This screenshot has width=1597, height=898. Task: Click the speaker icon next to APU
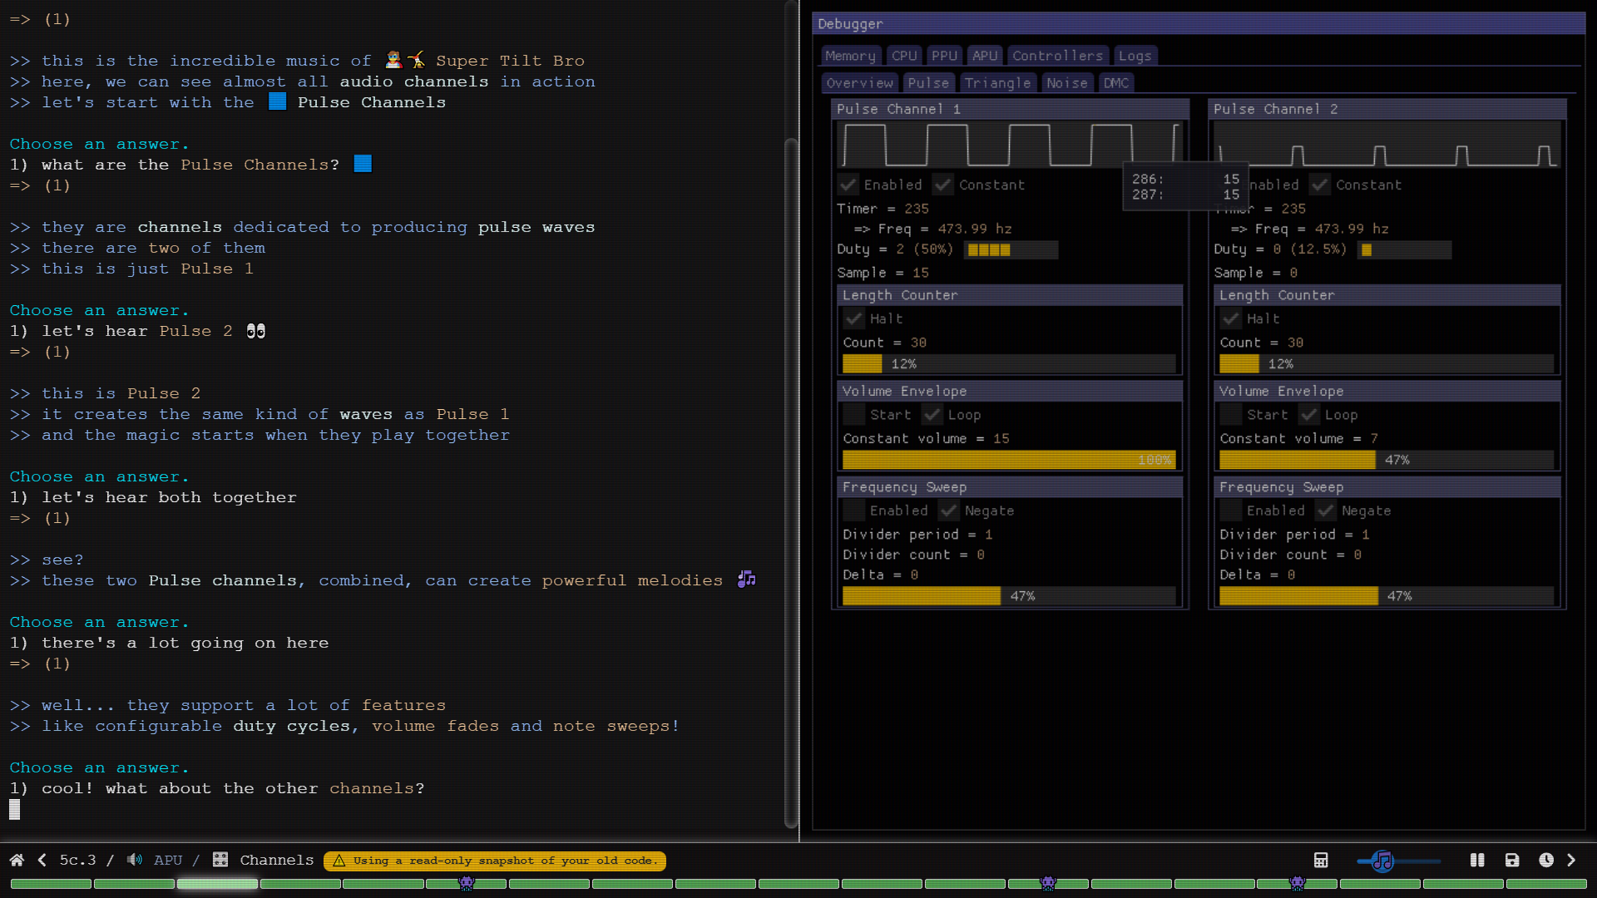coord(135,861)
